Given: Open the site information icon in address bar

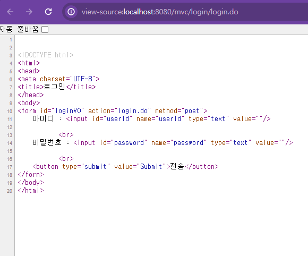Looking at the screenshot, I should click(71, 12).
